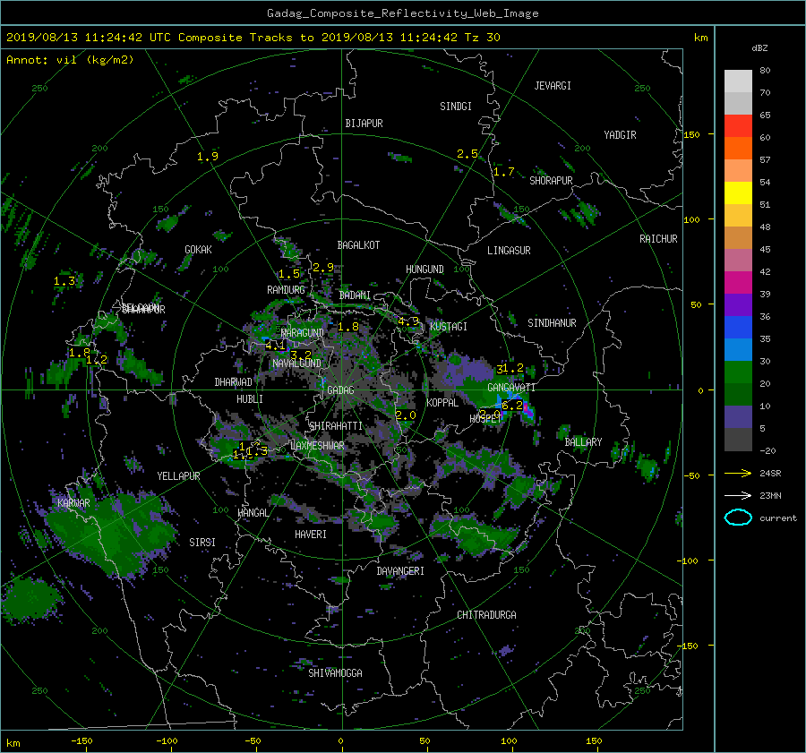Click the red 60 dBZ color swatch

tap(738, 125)
